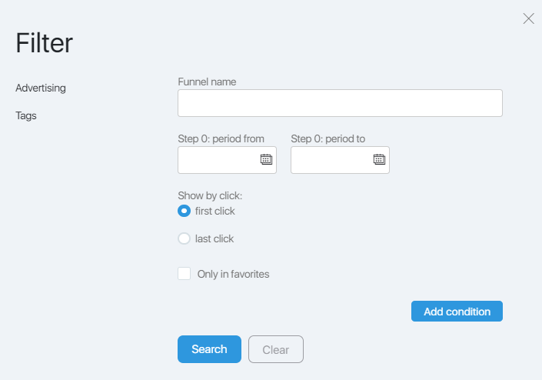Open the Tags filter section
The height and width of the screenshot is (380, 542).
pyautogui.click(x=26, y=115)
